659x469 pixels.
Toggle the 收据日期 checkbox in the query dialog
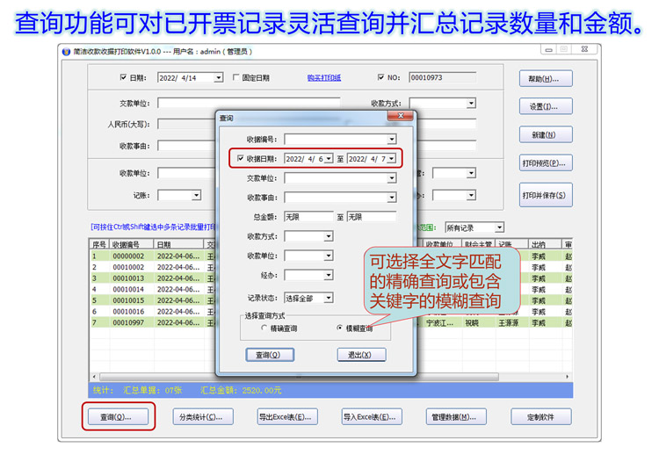241,158
